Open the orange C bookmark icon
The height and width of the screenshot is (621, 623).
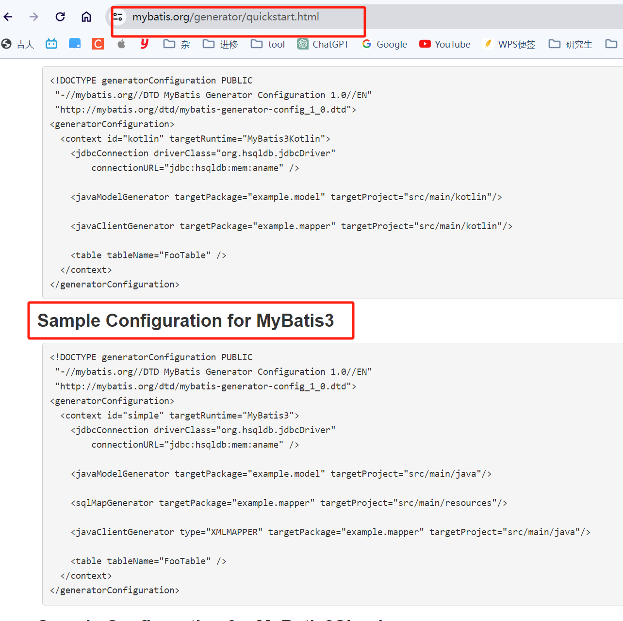[98, 44]
